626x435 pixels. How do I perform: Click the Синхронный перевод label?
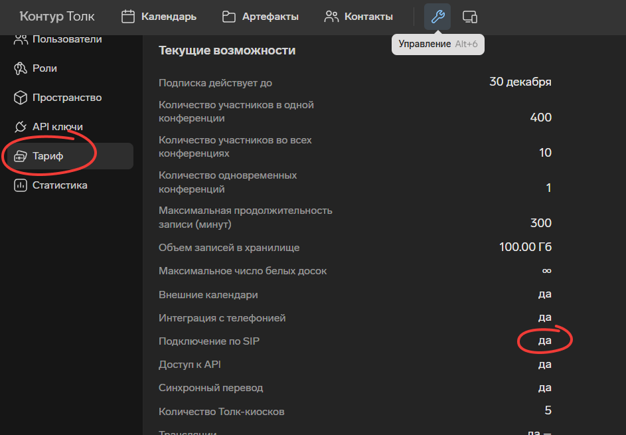(x=211, y=388)
